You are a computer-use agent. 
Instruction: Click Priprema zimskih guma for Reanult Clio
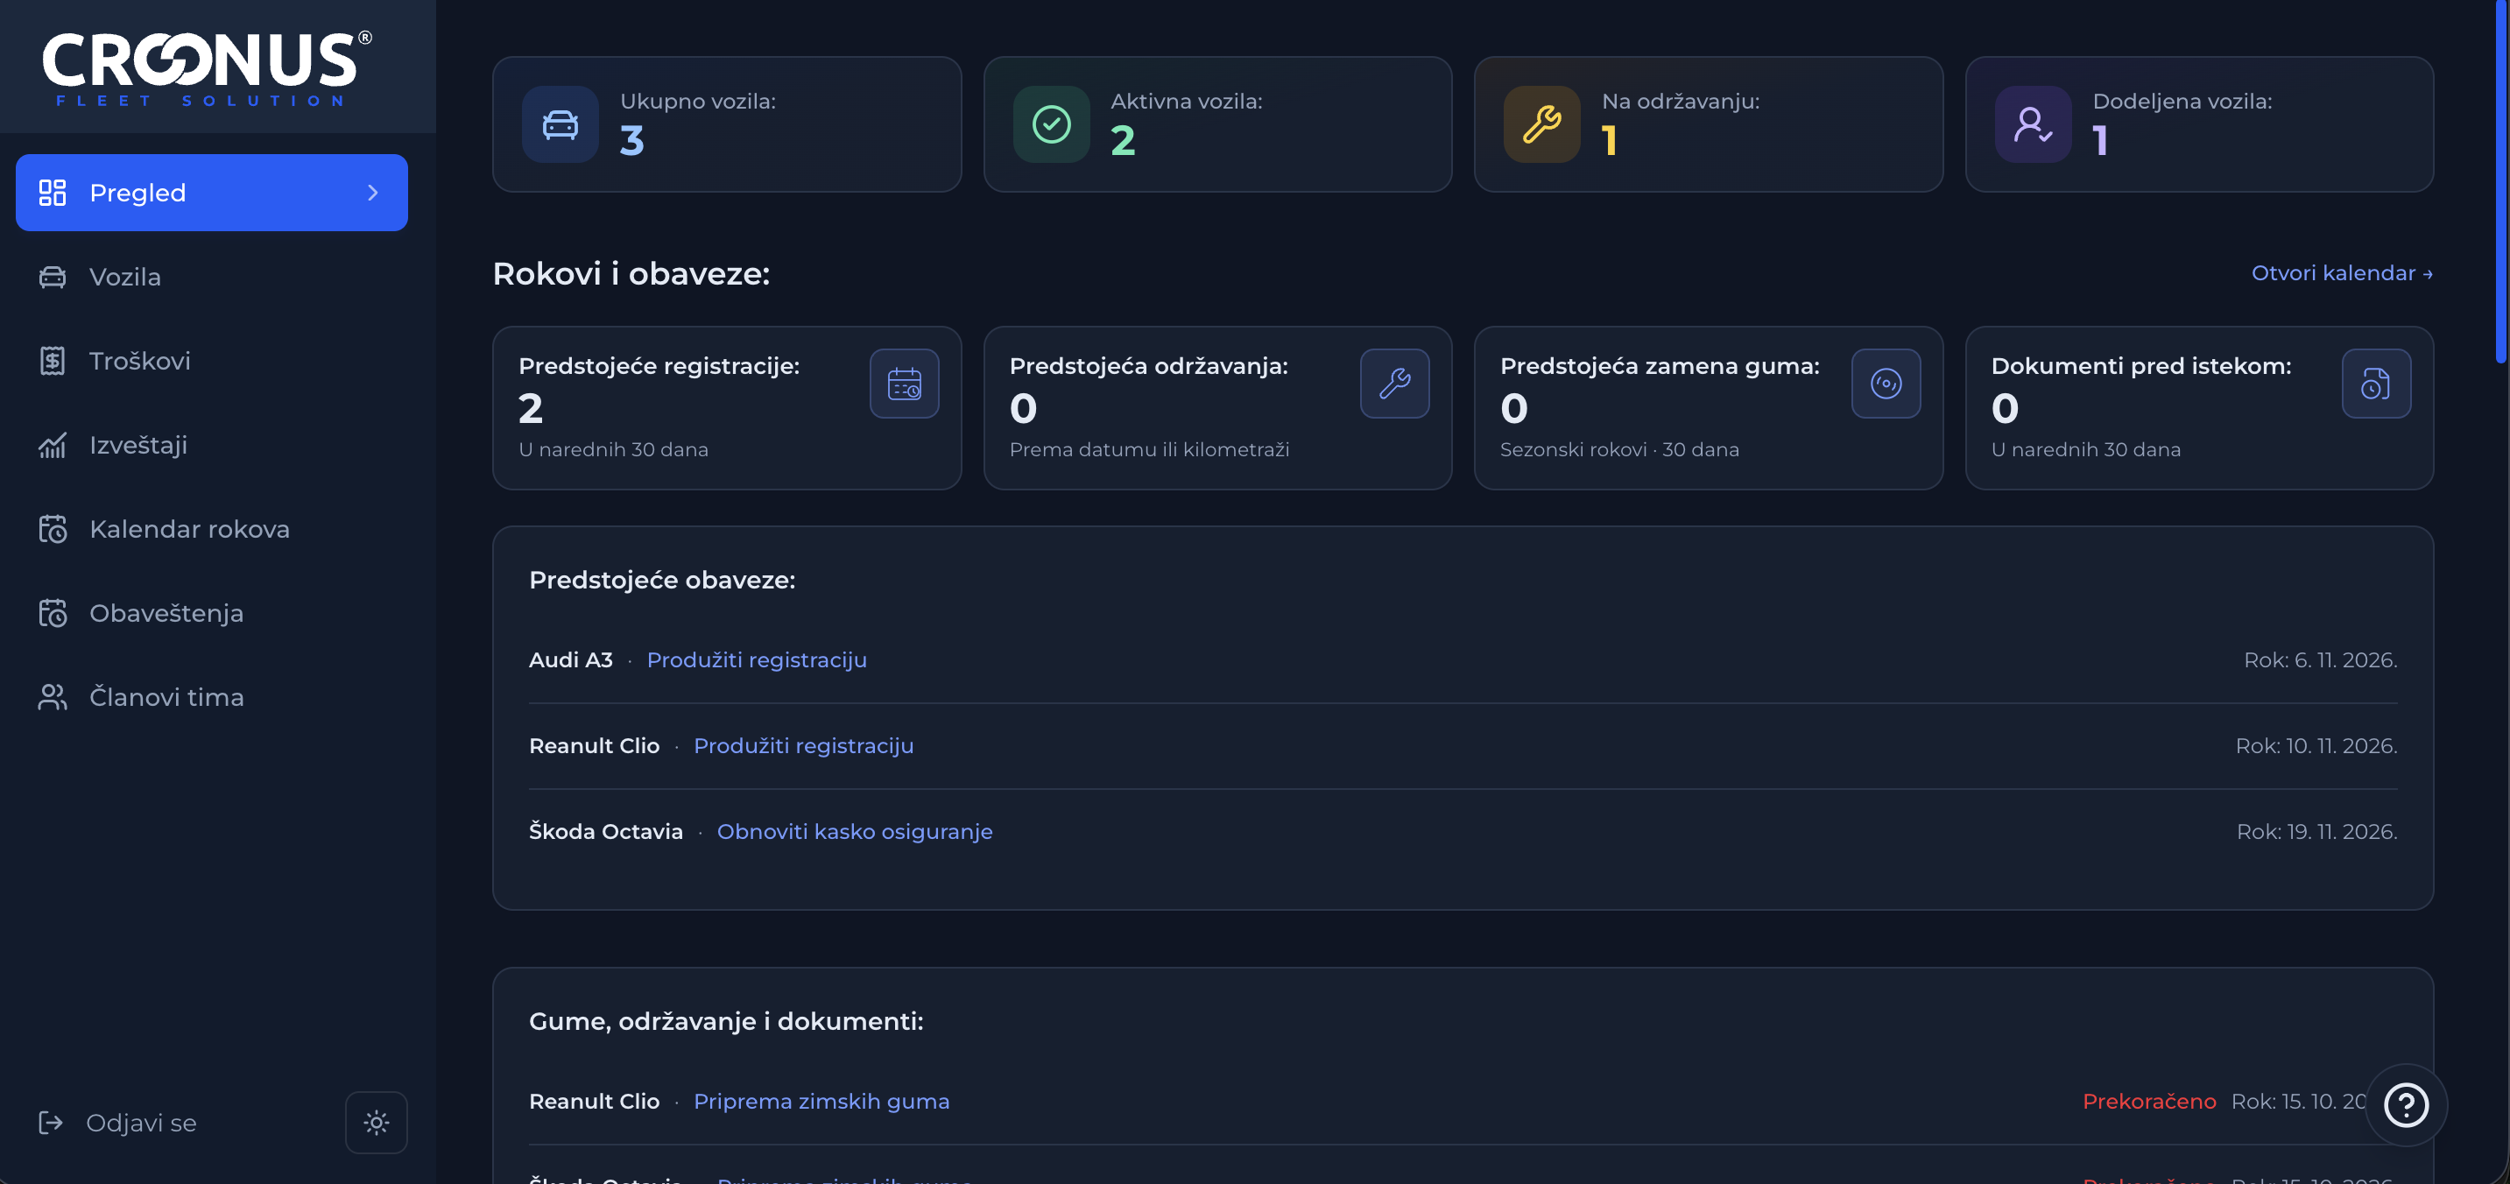tap(821, 1101)
